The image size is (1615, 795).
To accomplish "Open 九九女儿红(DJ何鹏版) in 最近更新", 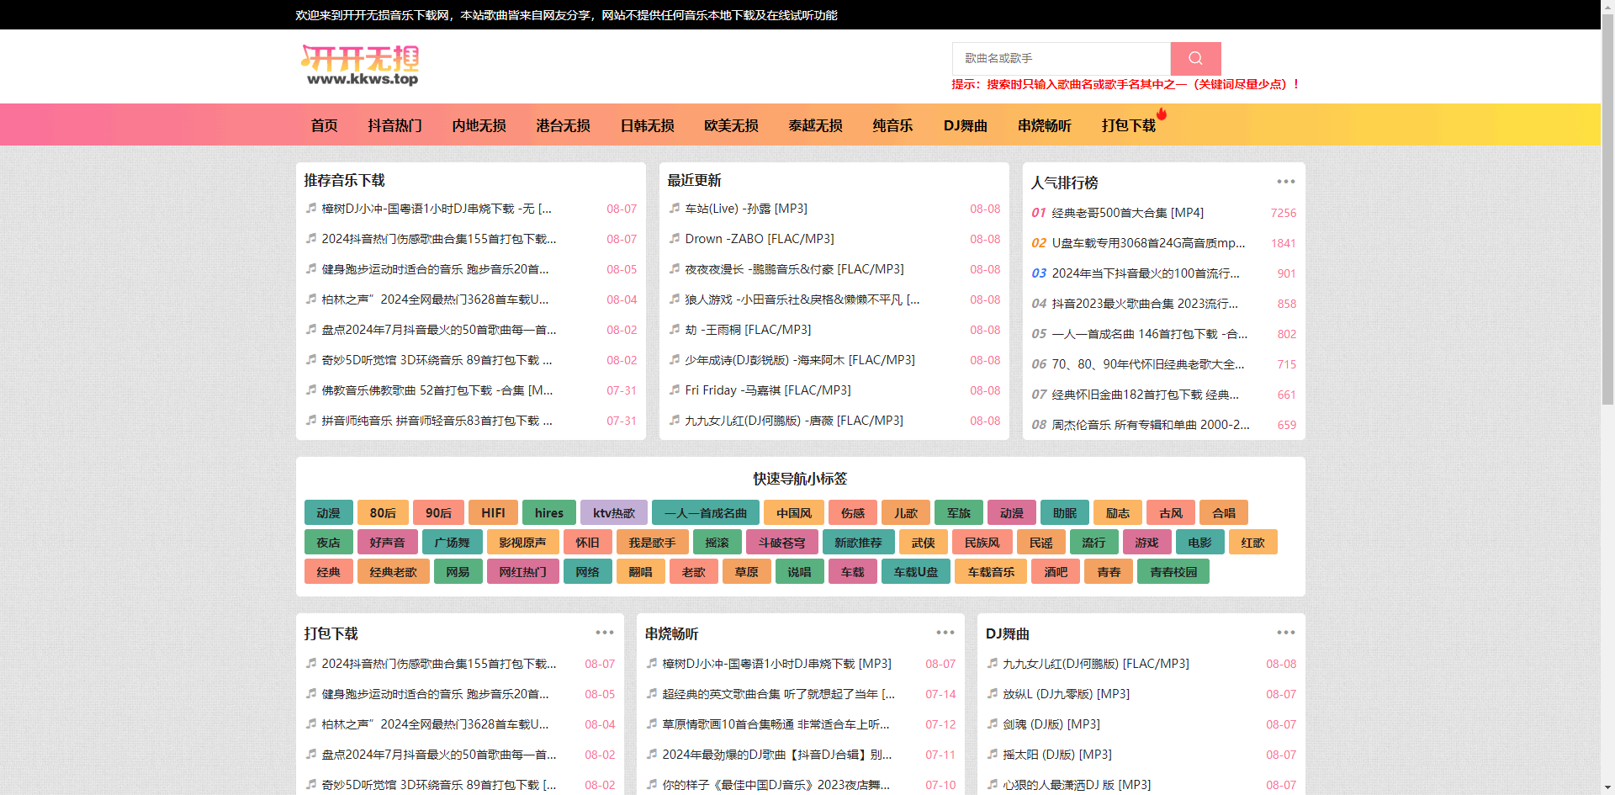I will [x=793, y=420].
